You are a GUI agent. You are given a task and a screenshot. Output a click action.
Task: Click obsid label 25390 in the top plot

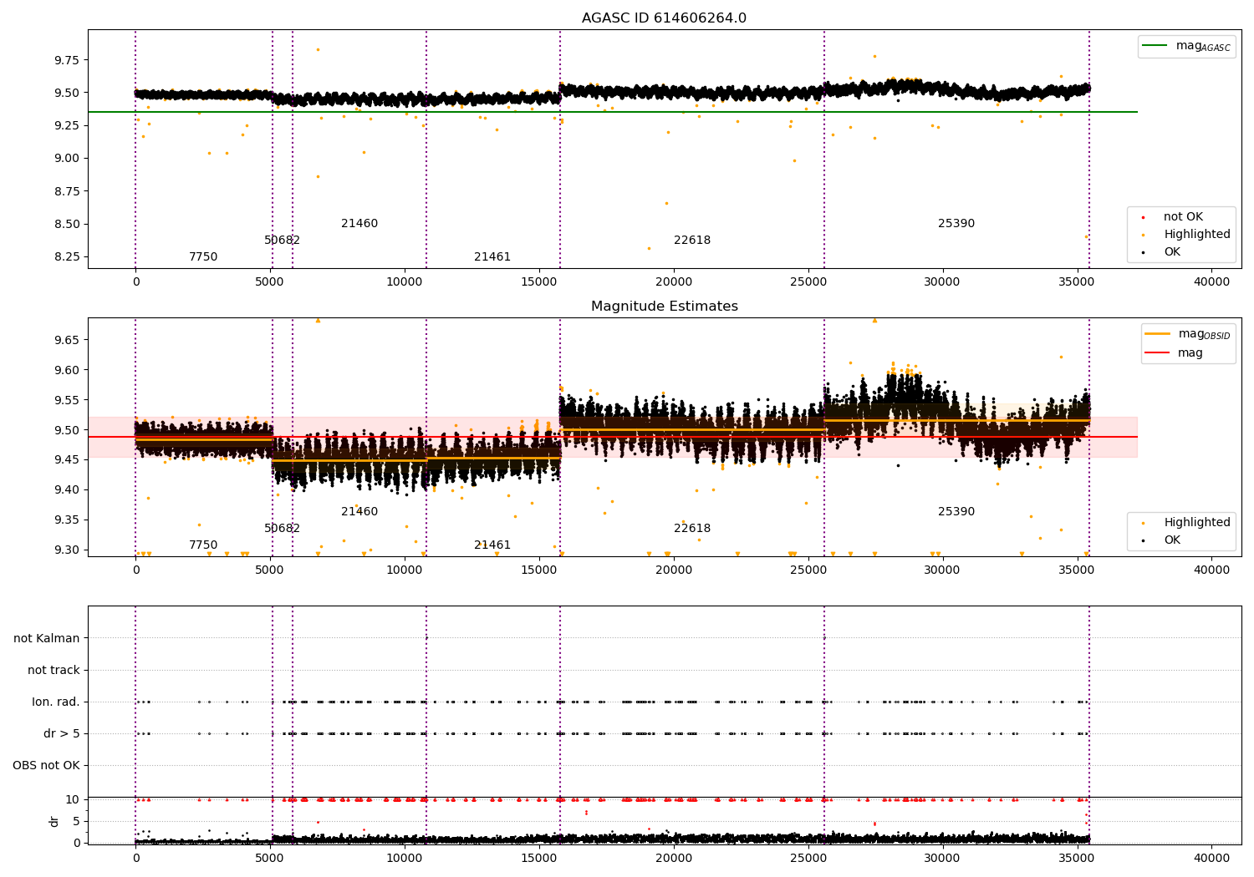pyautogui.click(x=956, y=224)
